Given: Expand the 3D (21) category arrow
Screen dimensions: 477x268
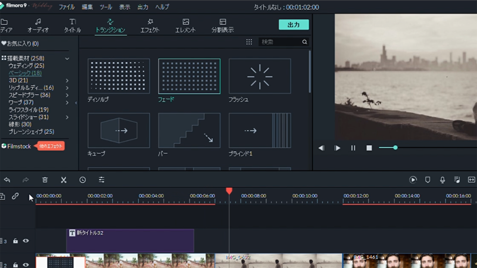Looking at the screenshot, I should 67,80.
